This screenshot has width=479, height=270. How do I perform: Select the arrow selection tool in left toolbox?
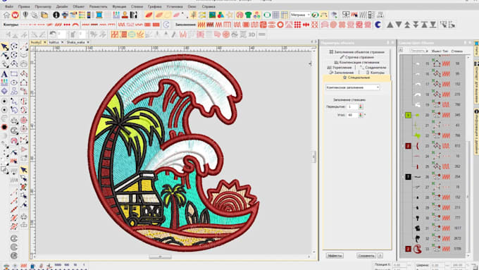tap(5, 46)
